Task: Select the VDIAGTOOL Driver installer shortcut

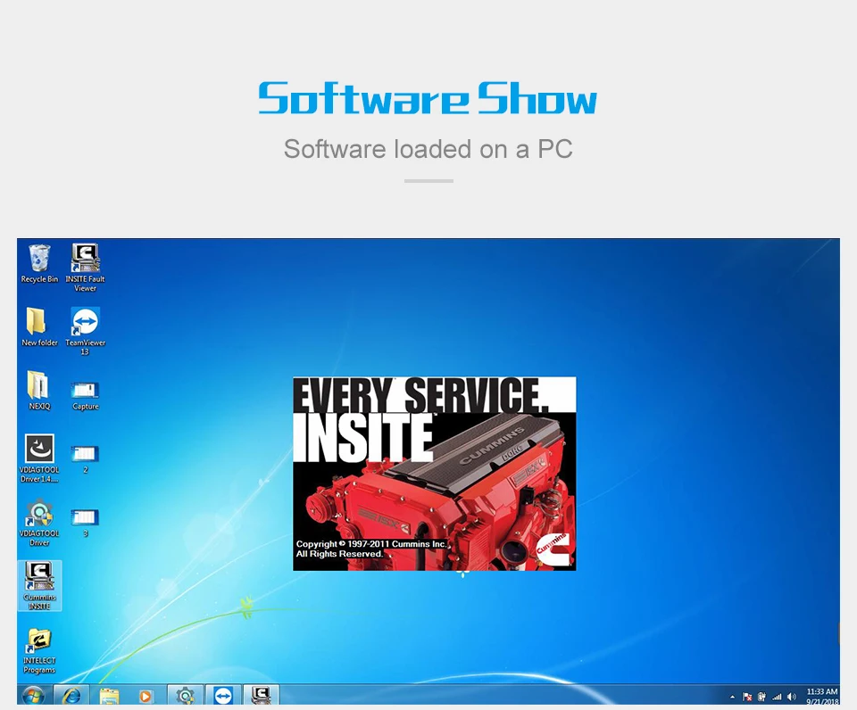Action: click(x=39, y=523)
